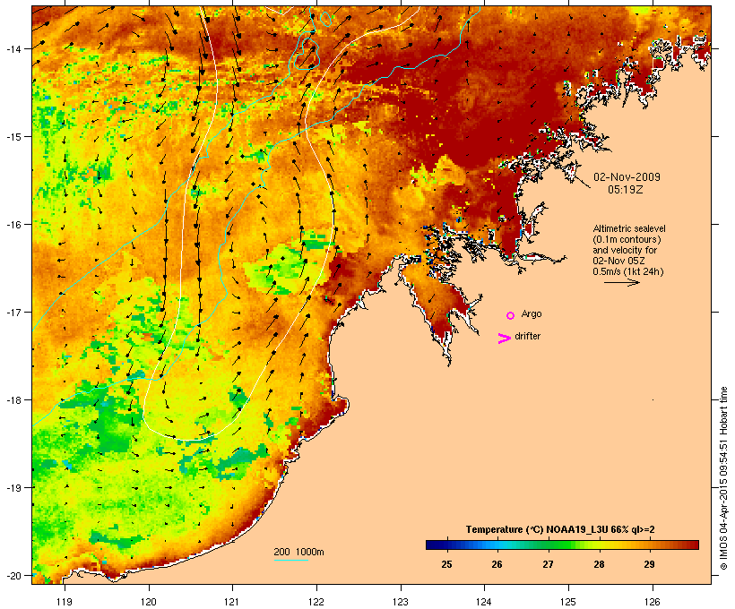Click the IMOS timestamp text on right edge
Viewport: 735px width, 609px height.
coord(724,478)
